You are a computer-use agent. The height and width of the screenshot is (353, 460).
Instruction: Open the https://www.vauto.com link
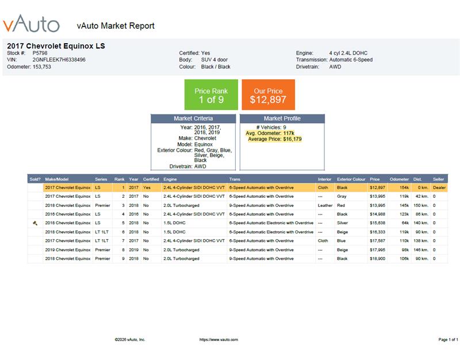click(218, 340)
